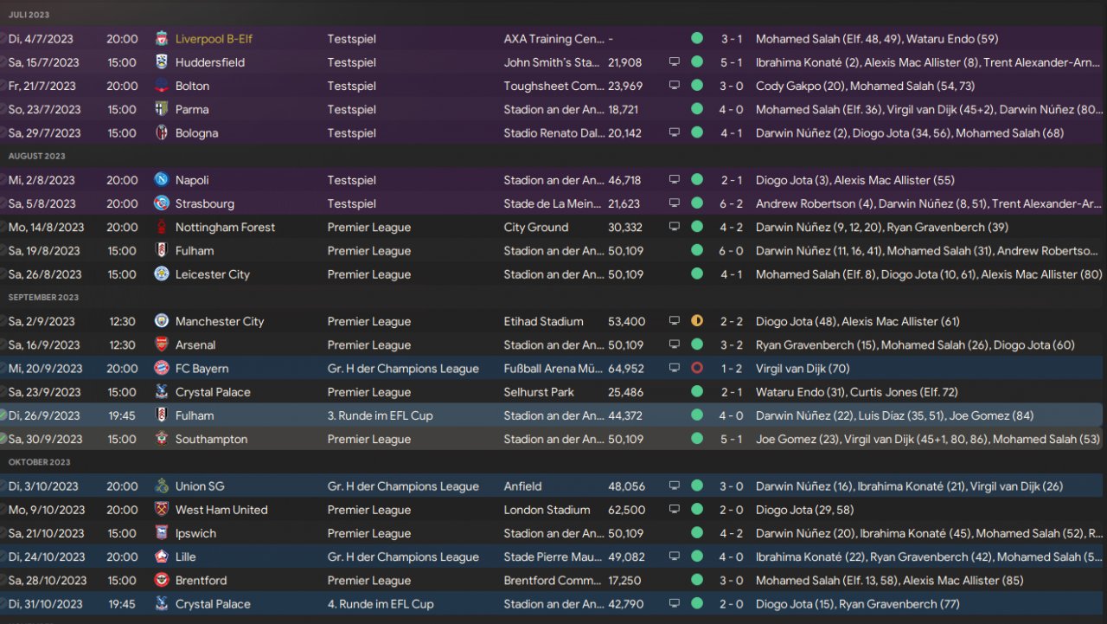This screenshot has height=624, width=1107.
Task: Click "4. Runde im EFL Cup" competition
Action: [x=381, y=604]
